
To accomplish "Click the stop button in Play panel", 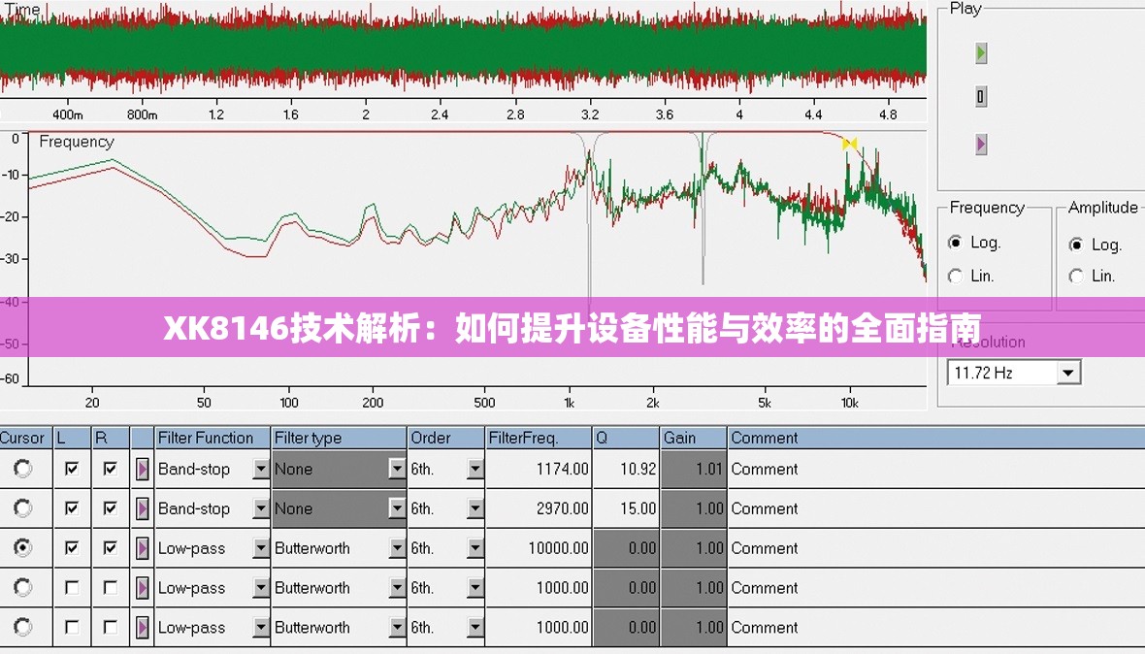I will [x=981, y=96].
